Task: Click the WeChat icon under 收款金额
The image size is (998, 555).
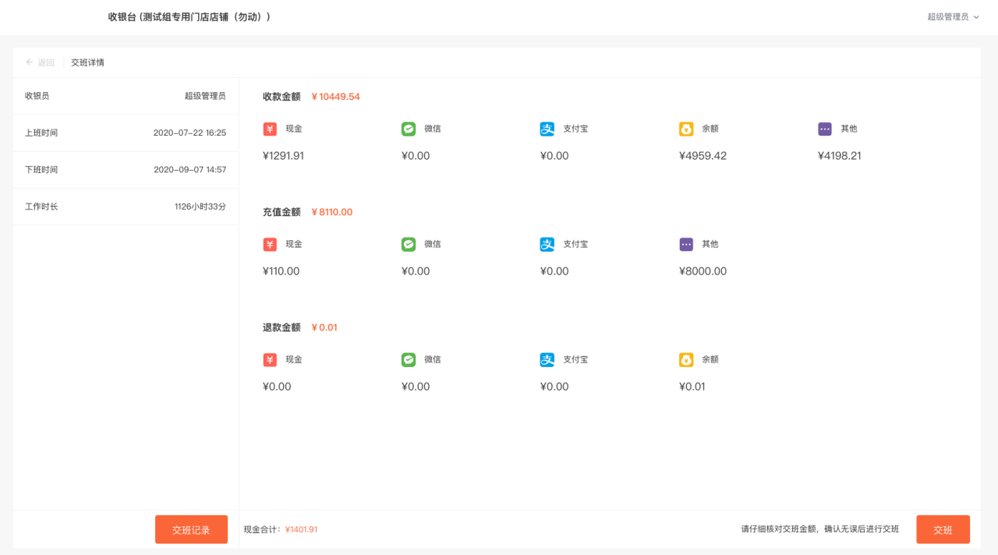Action: [409, 129]
